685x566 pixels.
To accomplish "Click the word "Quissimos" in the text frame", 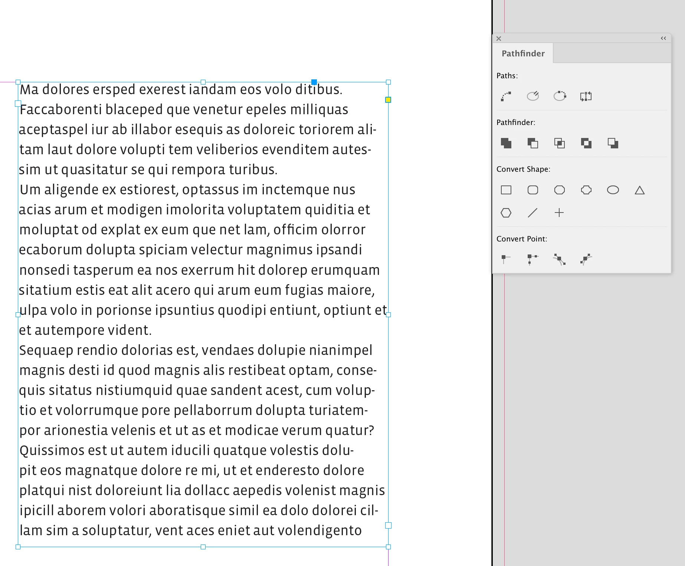I will (52, 451).
